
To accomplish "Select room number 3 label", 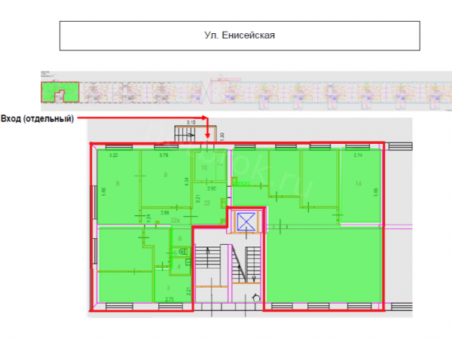I will pos(168,288).
